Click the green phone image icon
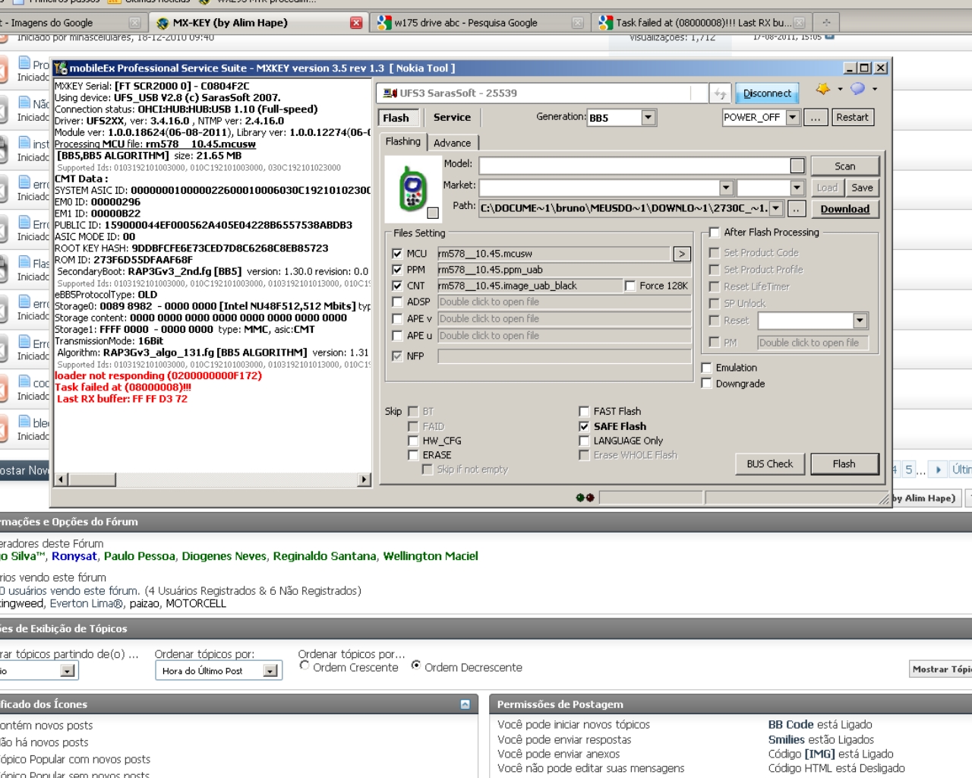This screenshot has width=972, height=778. pos(412,188)
